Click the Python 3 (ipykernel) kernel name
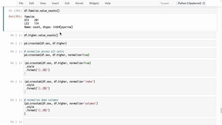The height and width of the screenshot is (125, 222). coord(189,3)
